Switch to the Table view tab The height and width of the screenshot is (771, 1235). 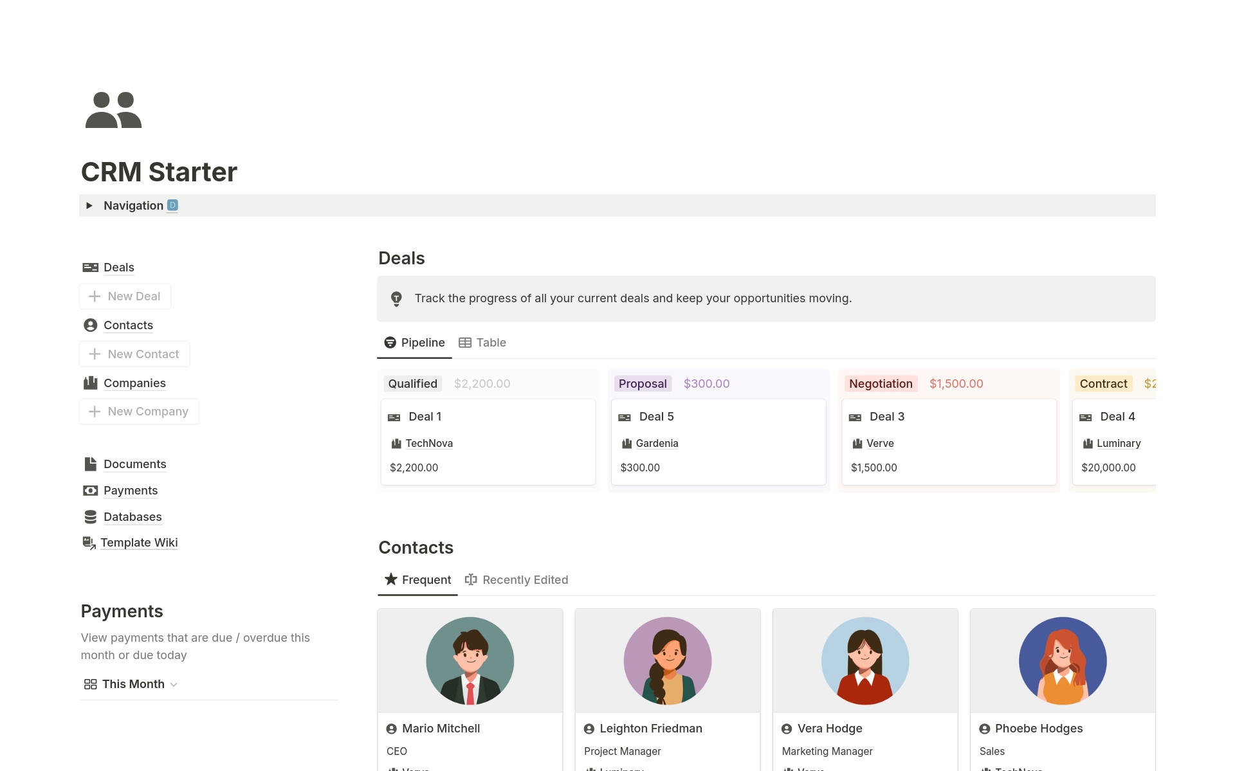(482, 343)
